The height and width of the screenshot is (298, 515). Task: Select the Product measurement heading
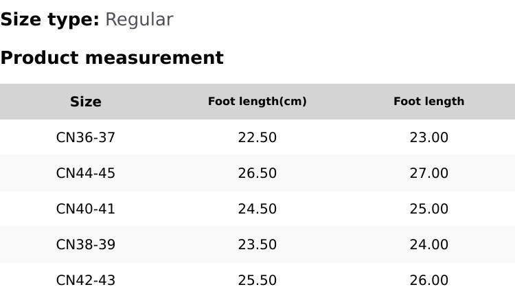point(112,58)
